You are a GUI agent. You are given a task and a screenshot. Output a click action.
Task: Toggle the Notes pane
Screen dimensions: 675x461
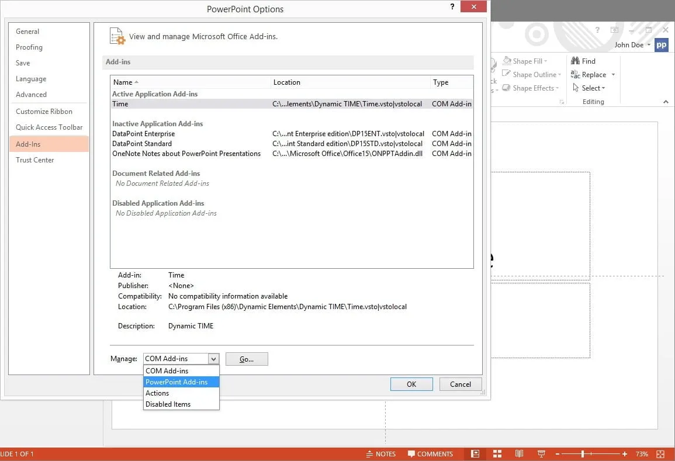click(x=386, y=454)
